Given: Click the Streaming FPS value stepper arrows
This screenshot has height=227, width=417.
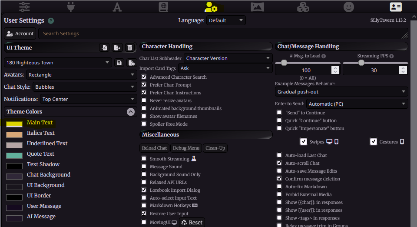Looking at the screenshot, I should click(x=403, y=70).
